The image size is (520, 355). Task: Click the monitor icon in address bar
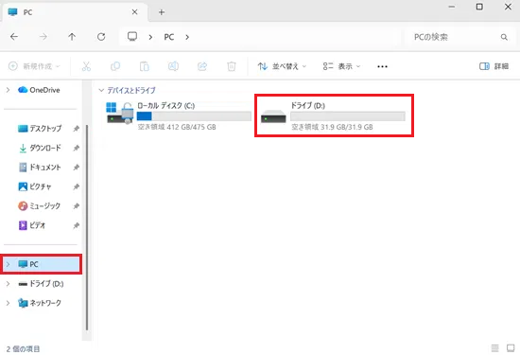(132, 37)
